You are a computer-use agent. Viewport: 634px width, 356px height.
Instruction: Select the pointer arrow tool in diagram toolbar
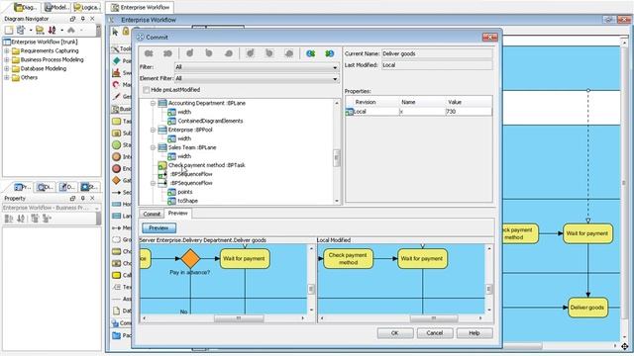(x=115, y=32)
